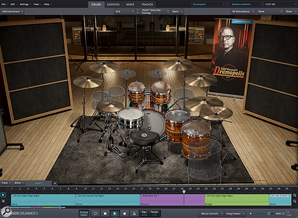Screen dimensions: 298x218
Task: Open the Edit menu
Action: (13, 4)
